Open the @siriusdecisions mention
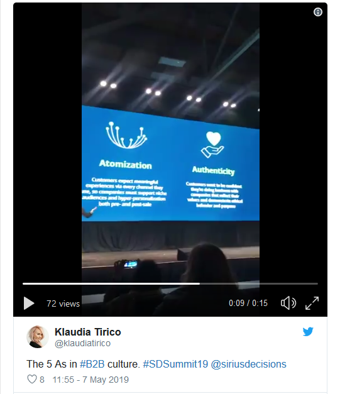 pyautogui.click(x=248, y=364)
